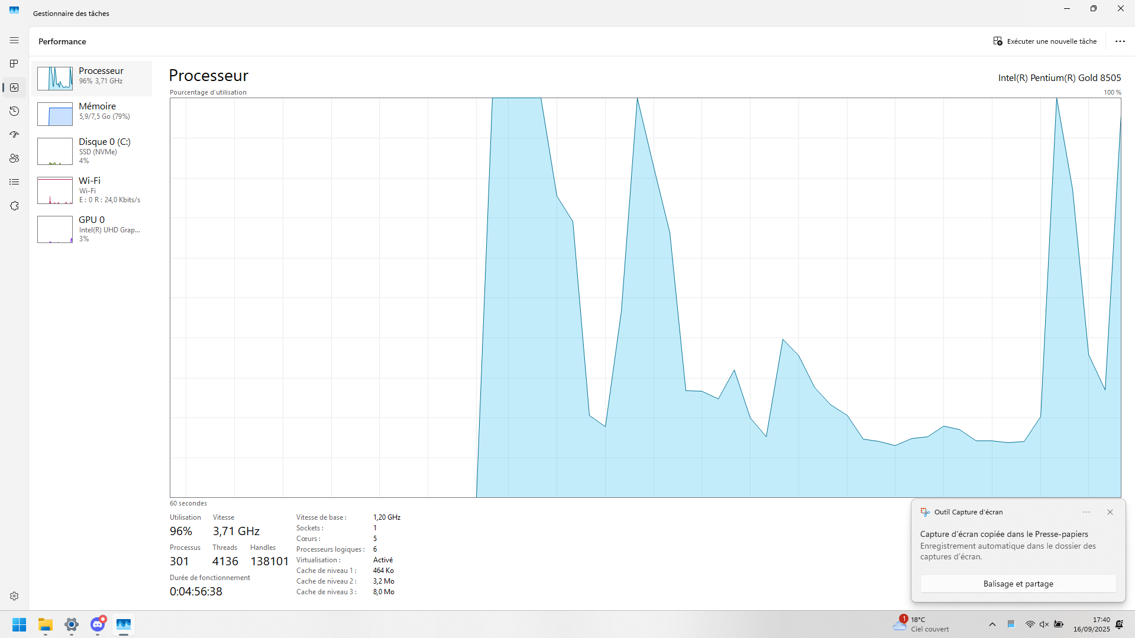This screenshot has width=1135, height=638.
Task: Click the battery tray icon
Action: click(x=1059, y=624)
